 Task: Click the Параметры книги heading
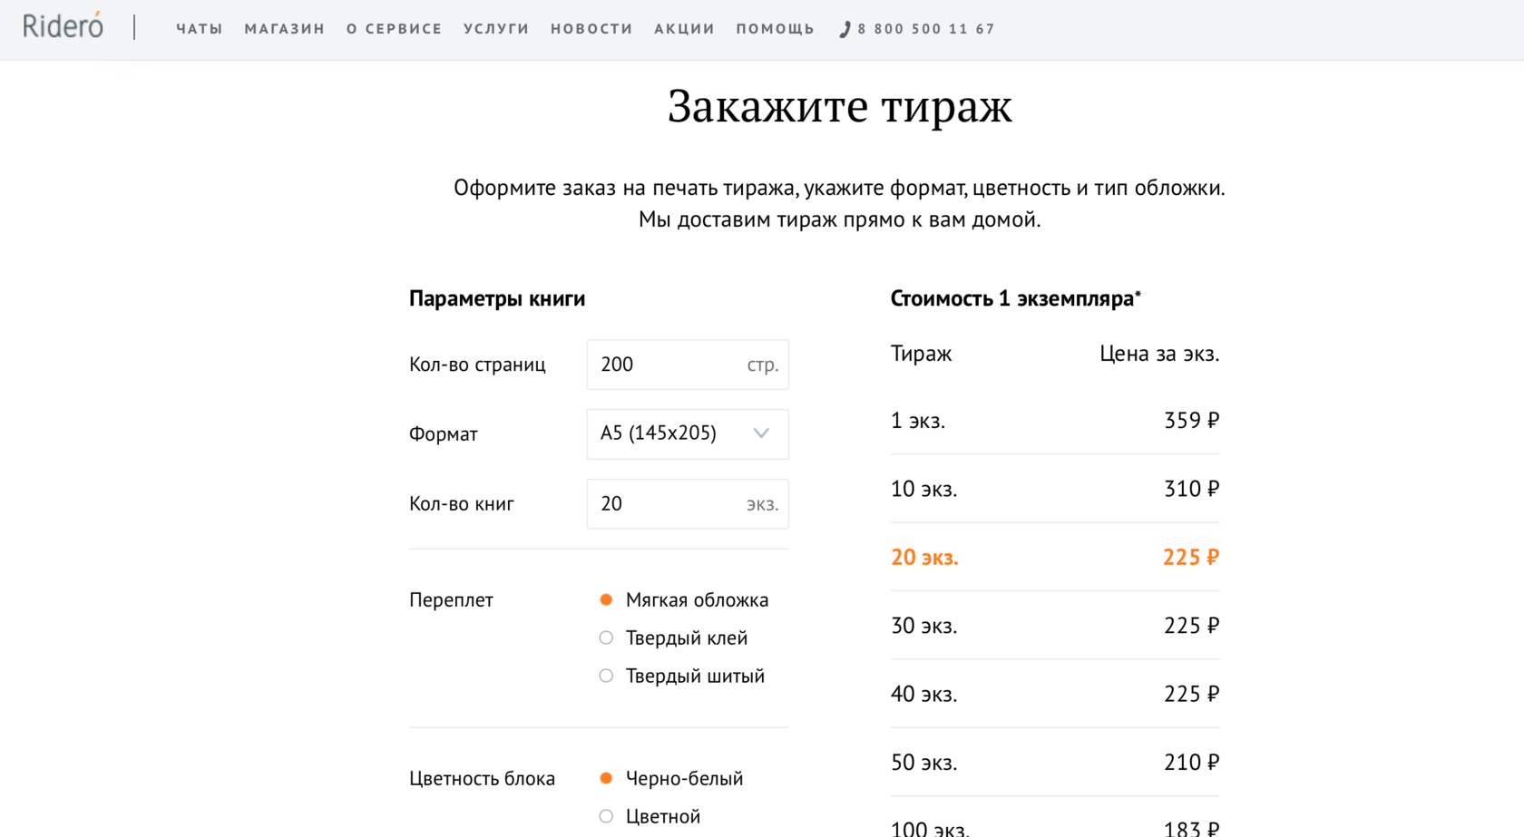tap(497, 298)
